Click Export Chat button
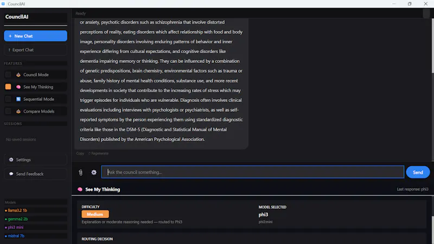434x244 pixels. click(x=35, y=50)
